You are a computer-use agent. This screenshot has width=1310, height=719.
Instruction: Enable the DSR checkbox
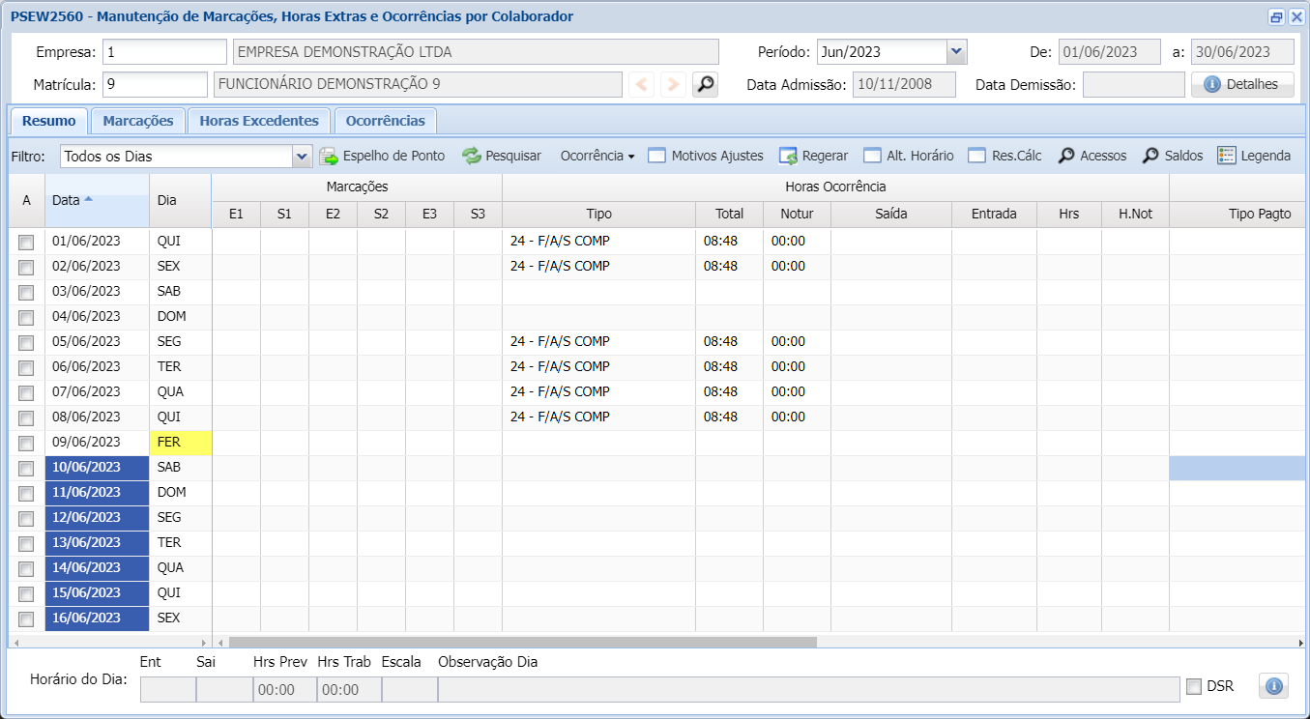tap(1194, 687)
